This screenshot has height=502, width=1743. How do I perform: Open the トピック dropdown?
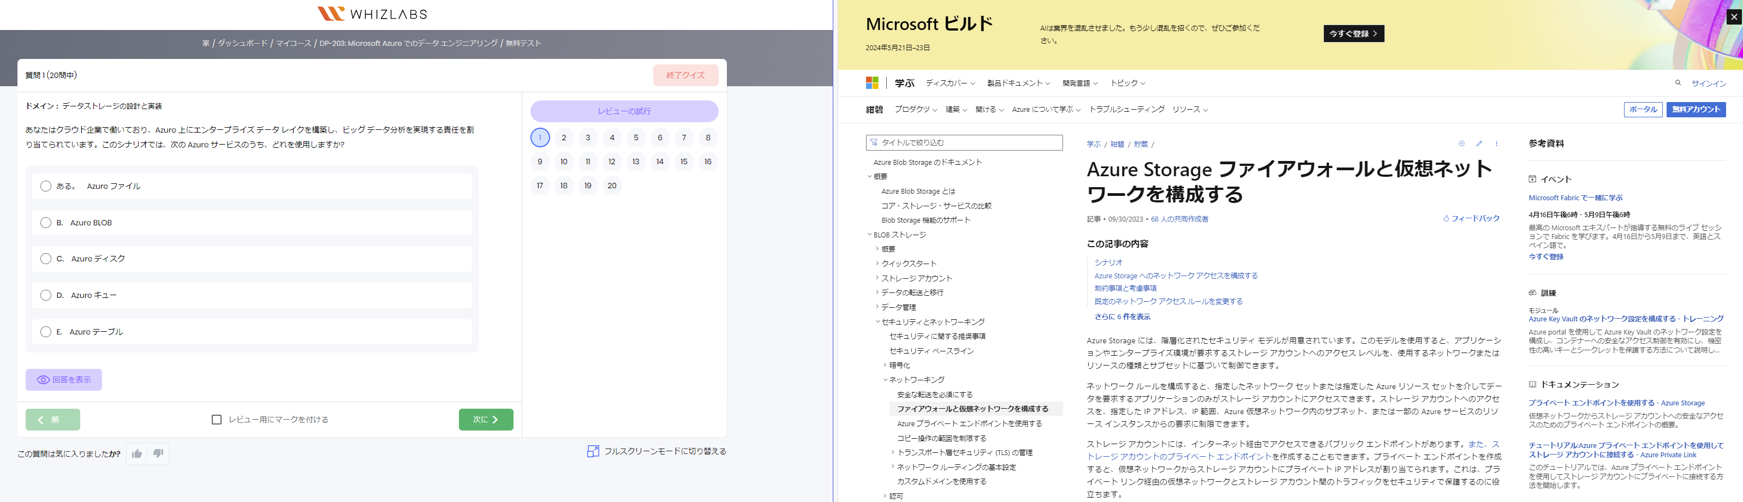(1128, 83)
